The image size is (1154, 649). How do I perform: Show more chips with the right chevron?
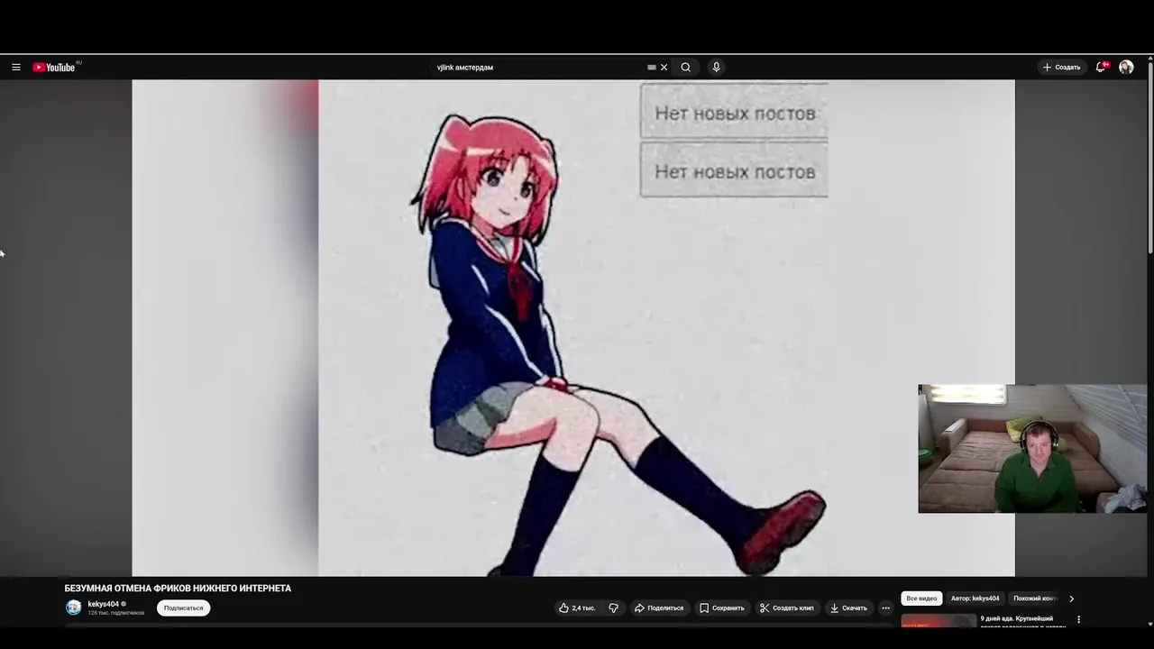(x=1071, y=599)
